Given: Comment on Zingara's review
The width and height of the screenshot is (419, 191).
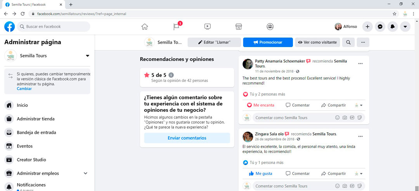Looking at the screenshot, I should [x=298, y=174].
